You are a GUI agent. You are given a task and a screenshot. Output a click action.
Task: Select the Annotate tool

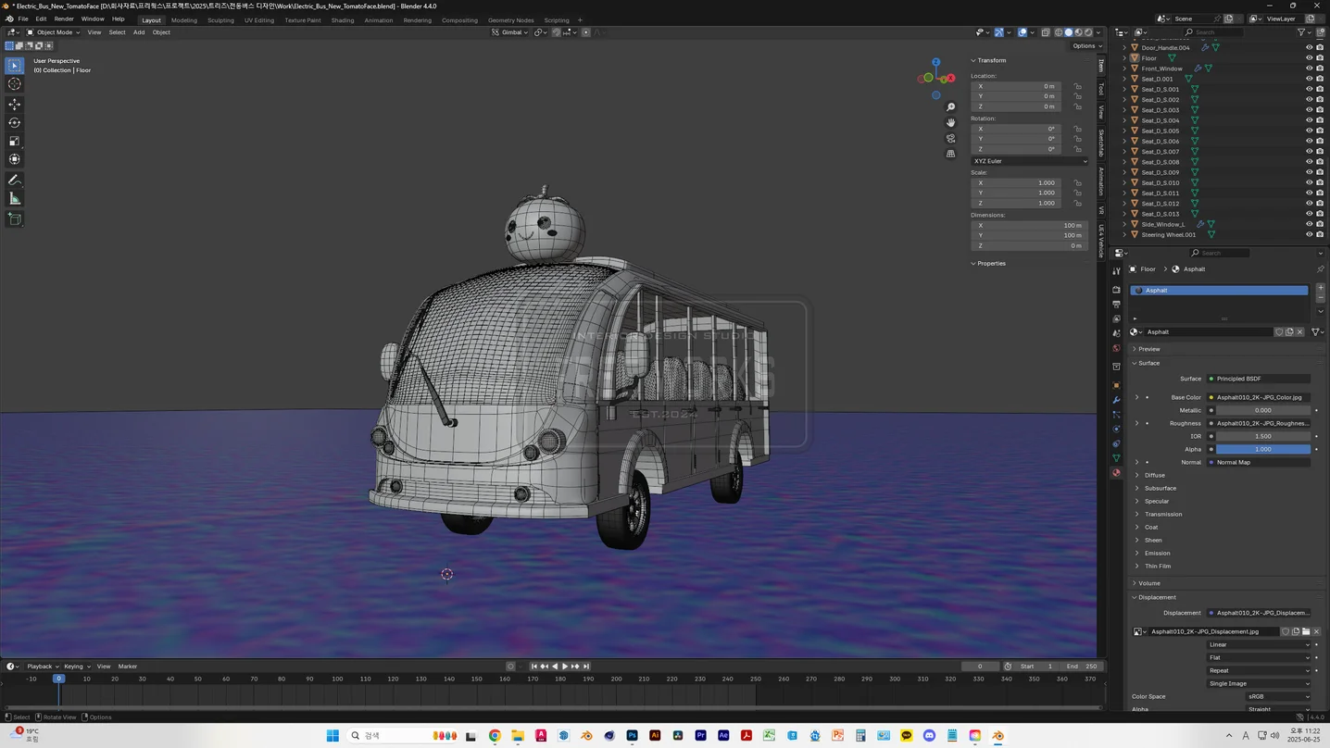click(15, 181)
